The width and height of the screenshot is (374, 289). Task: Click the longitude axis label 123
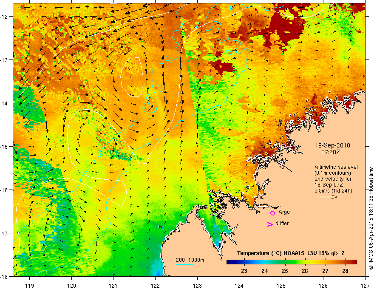197,286
